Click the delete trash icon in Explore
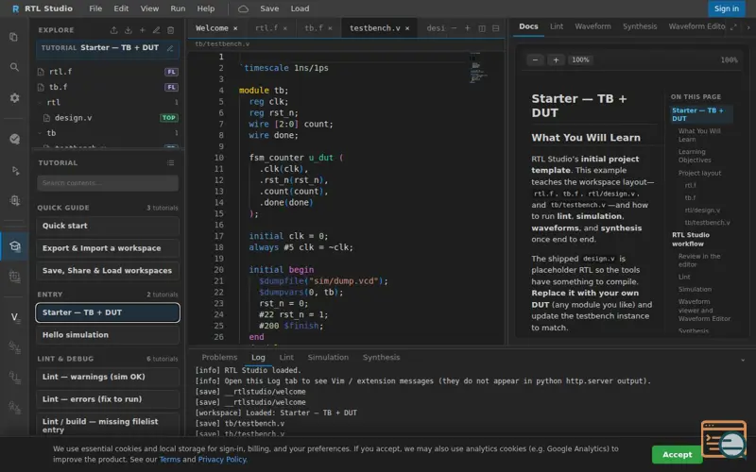 [171, 30]
